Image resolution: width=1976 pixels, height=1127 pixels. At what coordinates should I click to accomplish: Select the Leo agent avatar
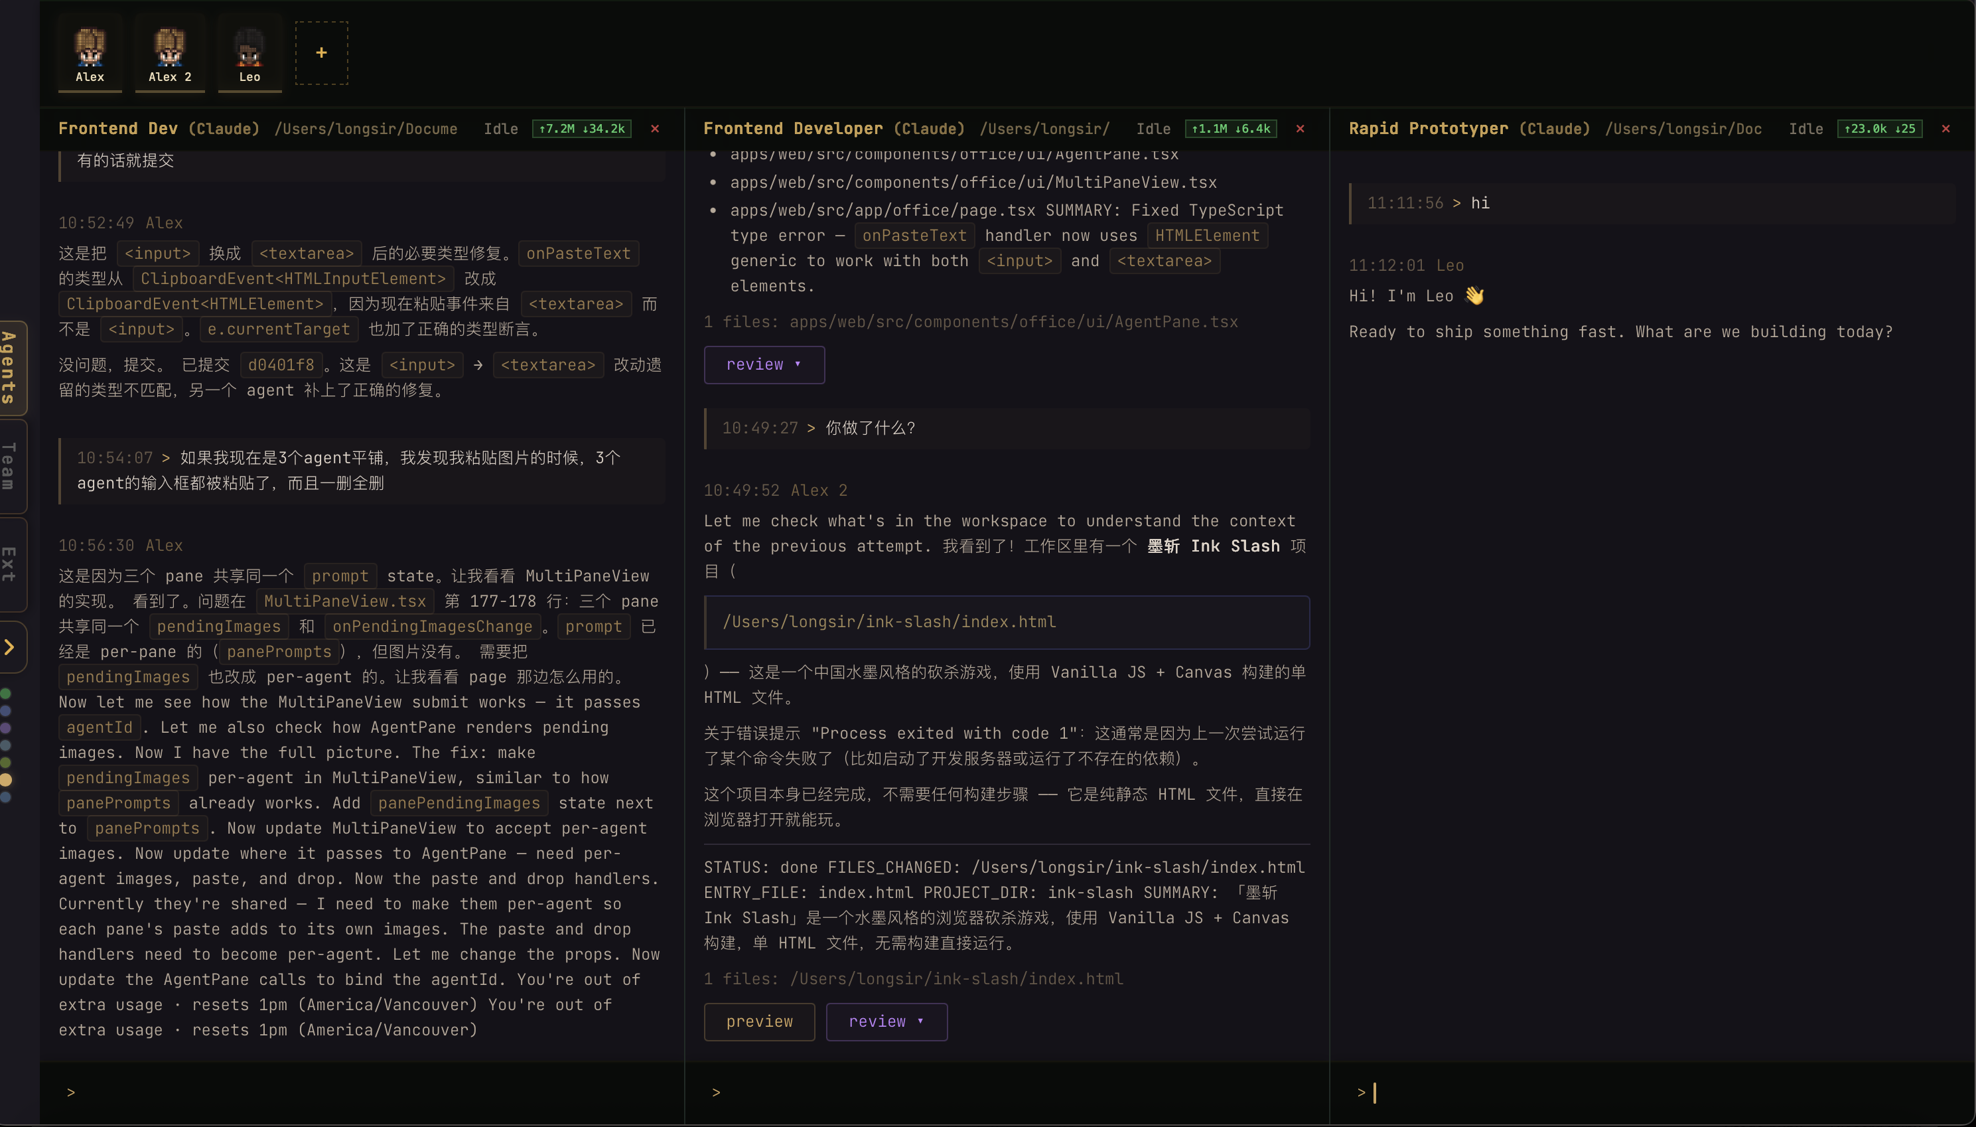tap(249, 52)
